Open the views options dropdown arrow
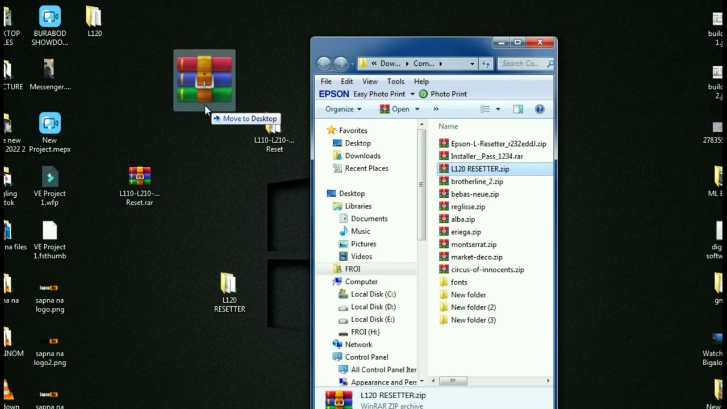The height and width of the screenshot is (409, 727). pos(498,109)
